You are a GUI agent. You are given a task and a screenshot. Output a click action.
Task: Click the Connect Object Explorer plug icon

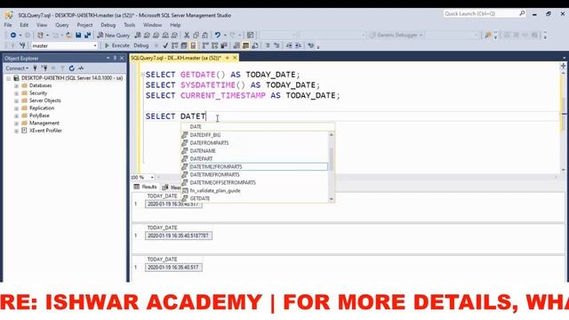pyautogui.click(x=35, y=68)
